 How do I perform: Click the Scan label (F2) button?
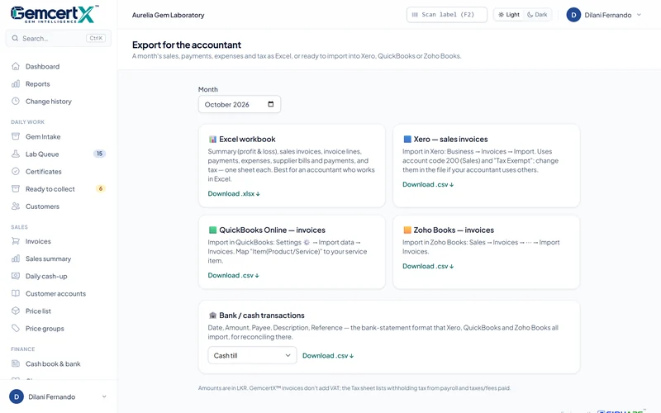(447, 15)
